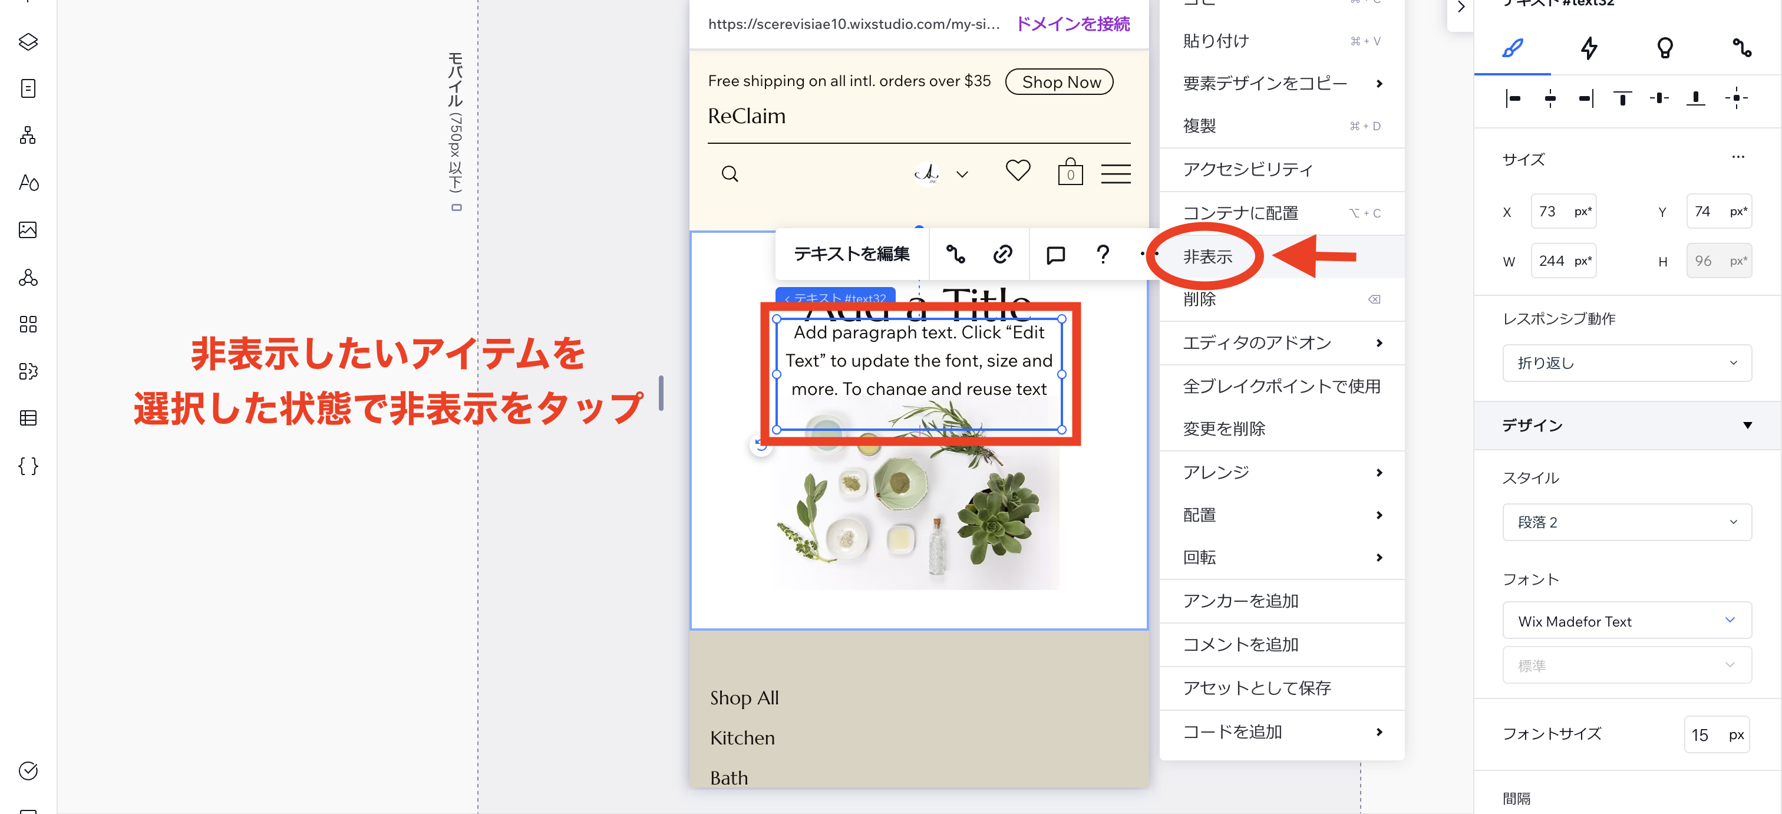Click the comment bubble icon in the floating toolbar
Viewport: 1782px width, 814px height.
pos(1054,254)
